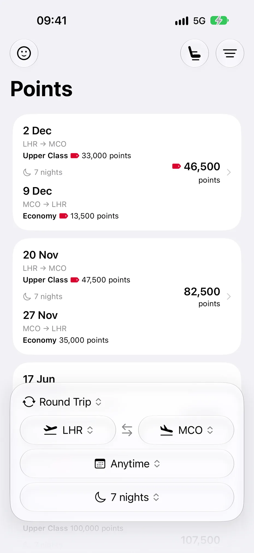The width and height of the screenshot is (254, 553).
Task: Change the 7 nights duration dropdown
Action: (127, 497)
